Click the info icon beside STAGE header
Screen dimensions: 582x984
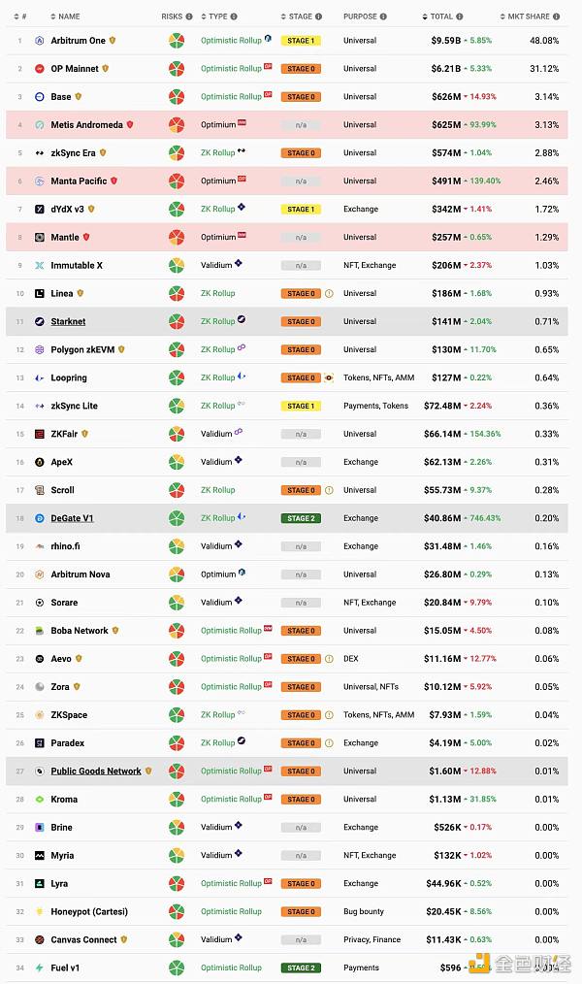(320, 16)
